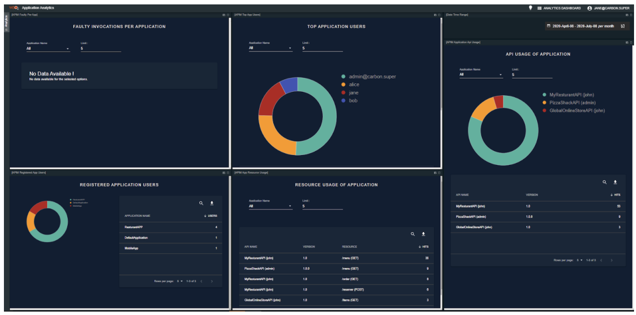The image size is (636, 315).
Task: Click the toggle icon beside the date range
Action: 623,26
